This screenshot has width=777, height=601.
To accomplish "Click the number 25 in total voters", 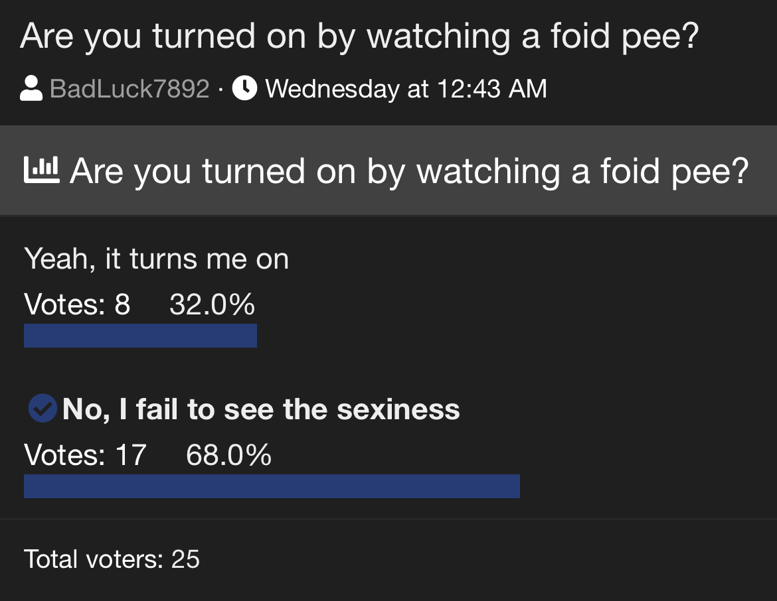I will click(185, 559).
